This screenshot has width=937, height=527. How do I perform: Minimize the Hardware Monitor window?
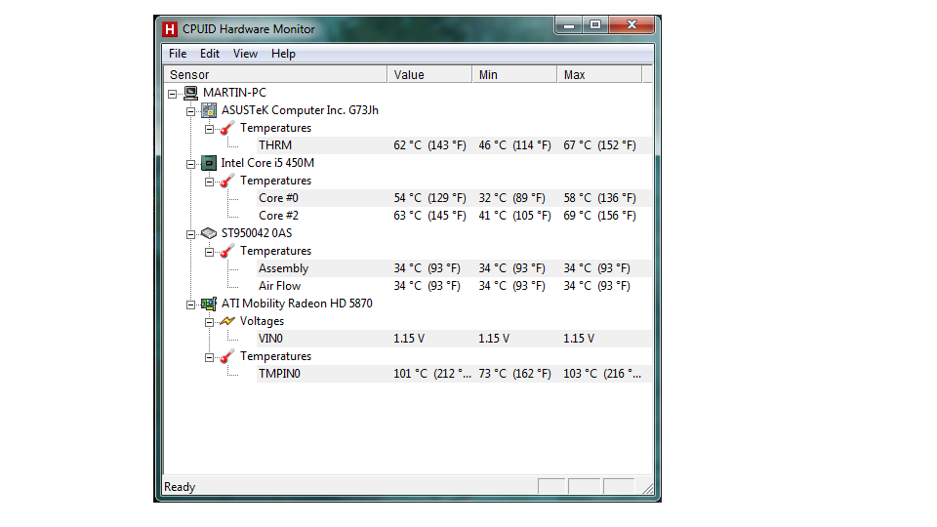(x=568, y=25)
